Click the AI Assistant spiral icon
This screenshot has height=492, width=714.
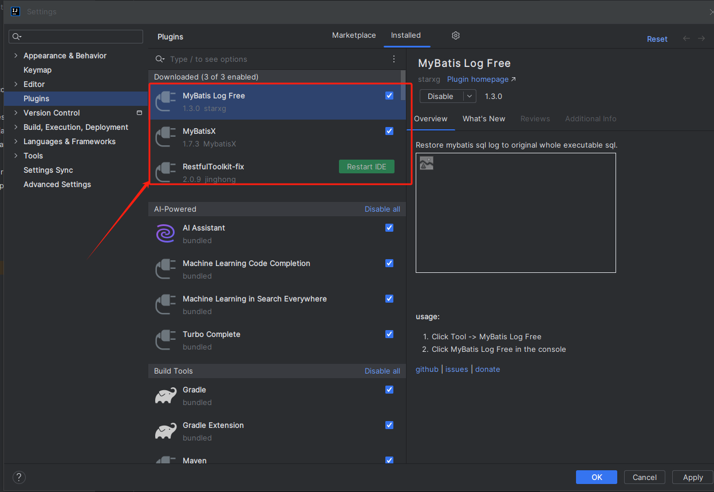[165, 233]
